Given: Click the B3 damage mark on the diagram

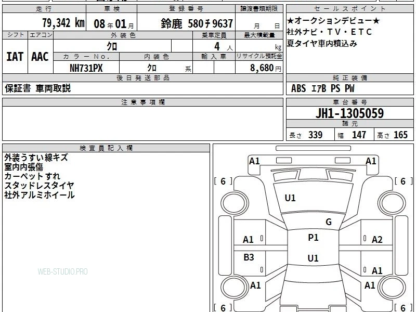Looking at the screenshot, I should 249,257.
